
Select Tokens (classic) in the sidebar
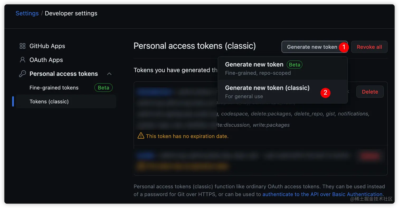[x=49, y=101]
